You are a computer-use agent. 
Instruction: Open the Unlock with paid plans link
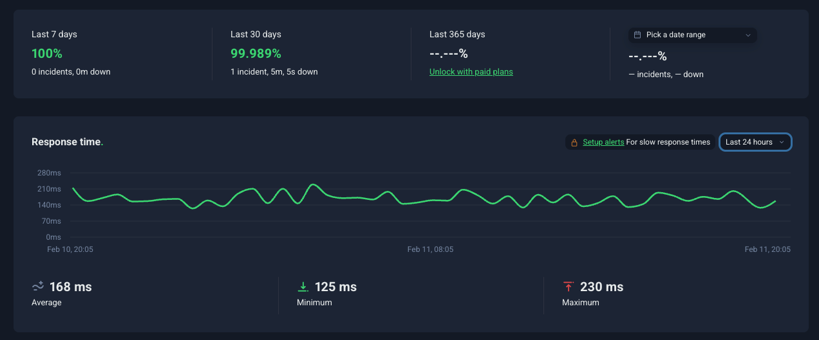(x=471, y=72)
